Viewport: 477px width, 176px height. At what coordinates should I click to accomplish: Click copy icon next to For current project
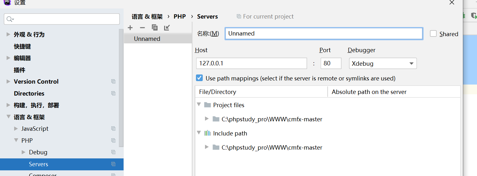click(x=239, y=16)
